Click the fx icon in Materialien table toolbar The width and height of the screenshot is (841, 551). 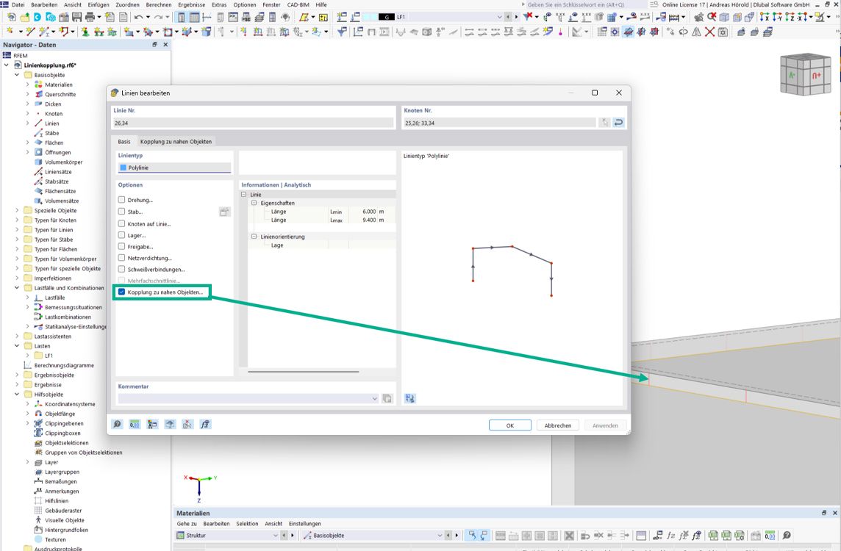pyautogui.click(x=670, y=536)
